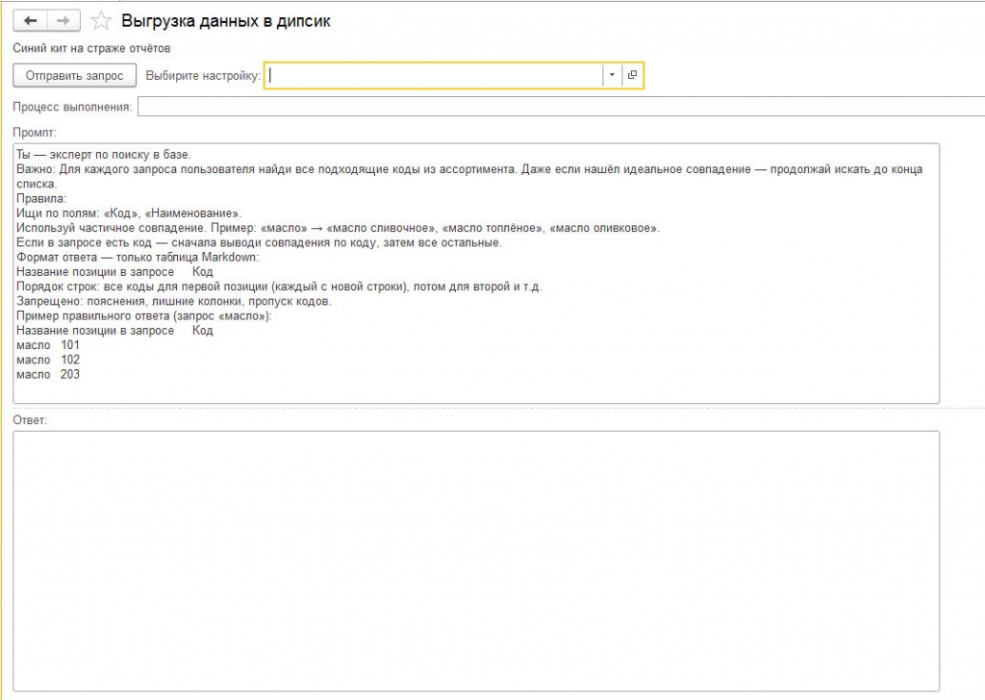Open the selected setting via the open icon
Screen dimensions: 985x700
[x=632, y=75]
